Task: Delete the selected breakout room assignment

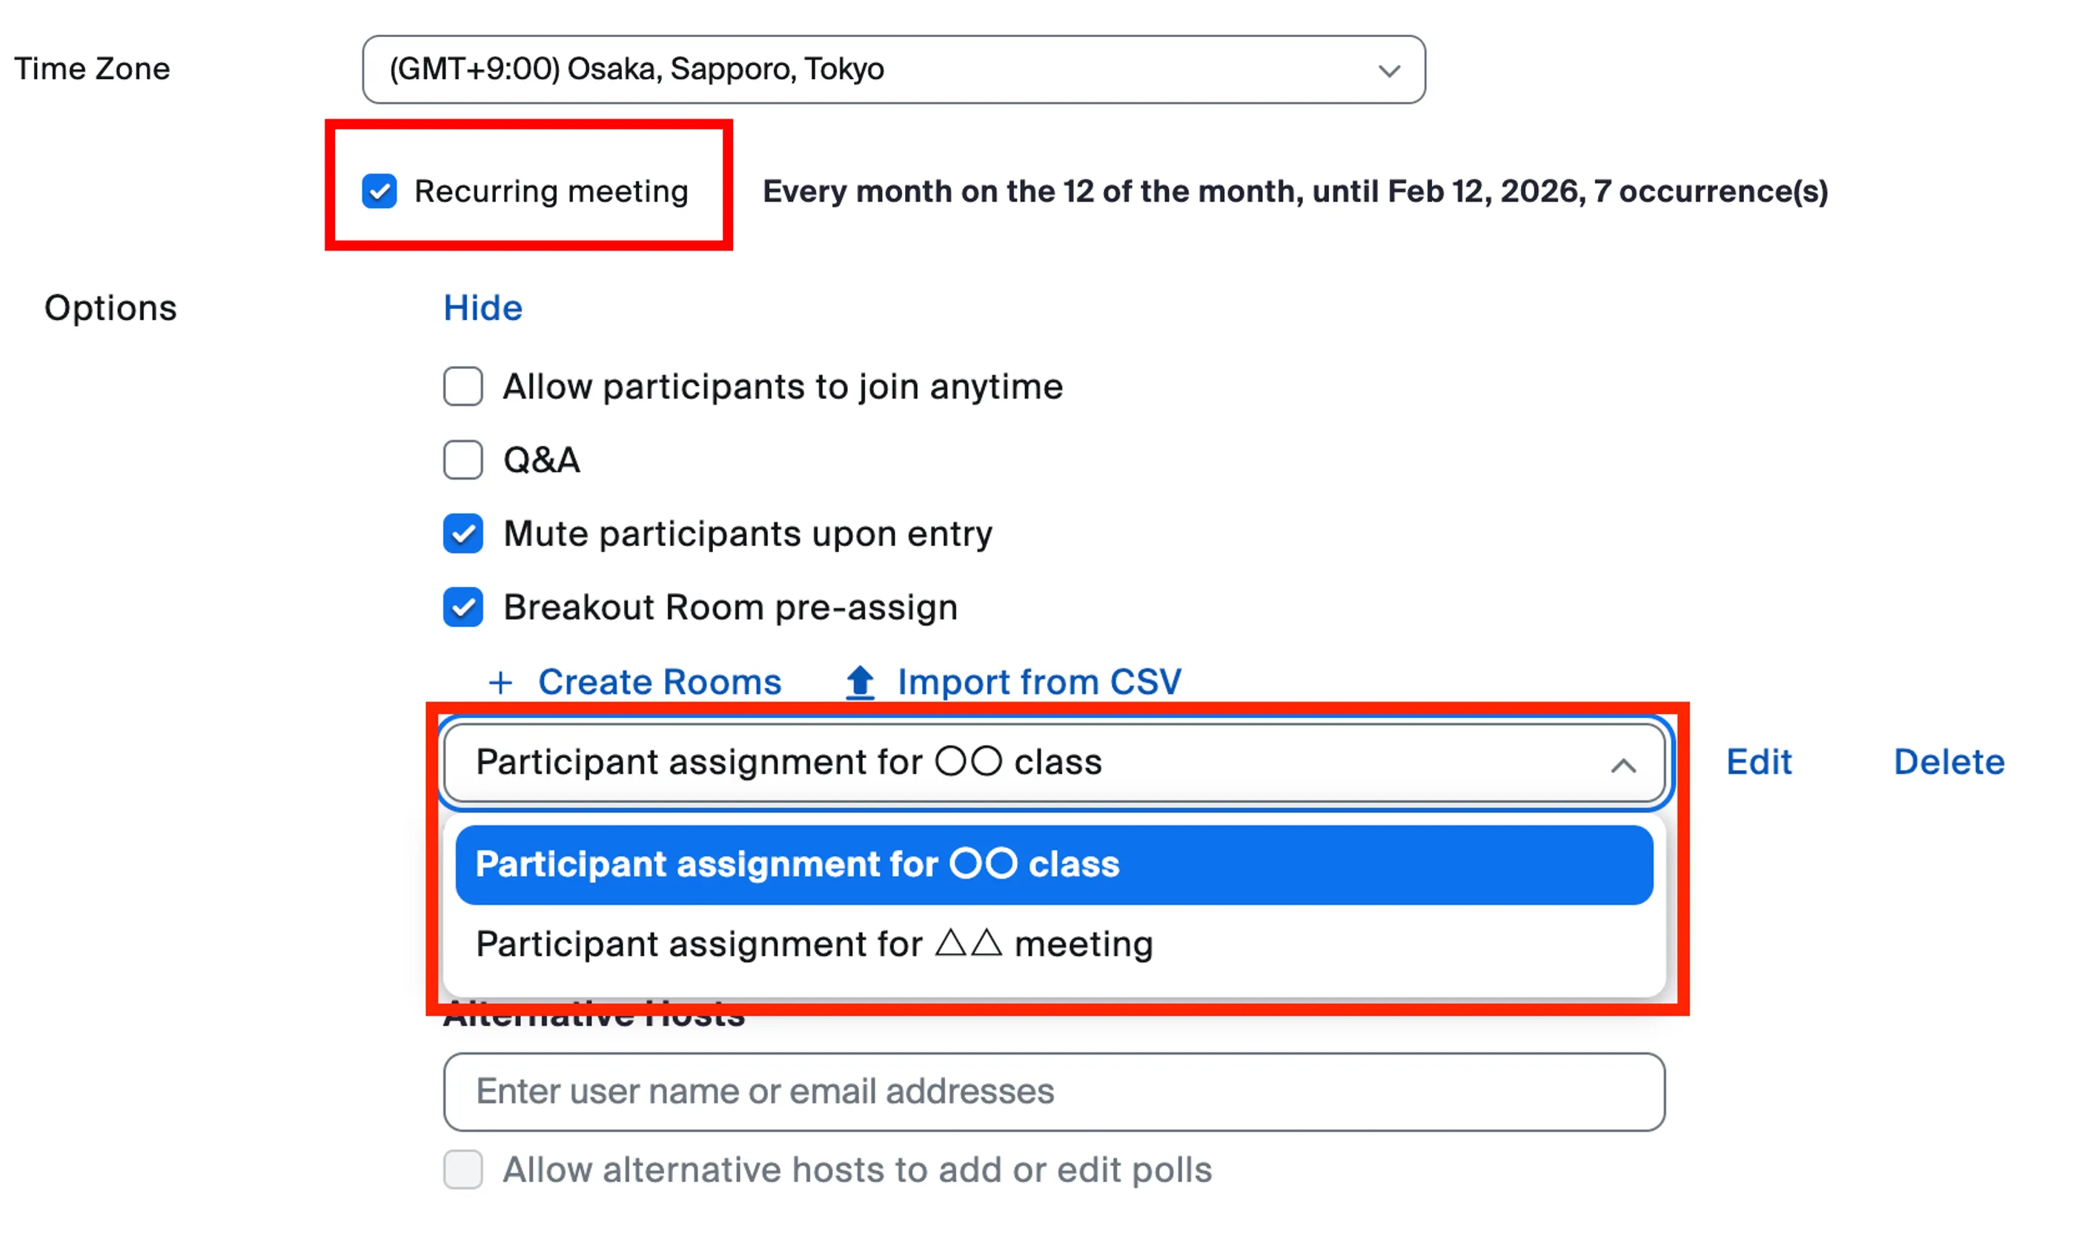Action: (x=1949, y=762)
